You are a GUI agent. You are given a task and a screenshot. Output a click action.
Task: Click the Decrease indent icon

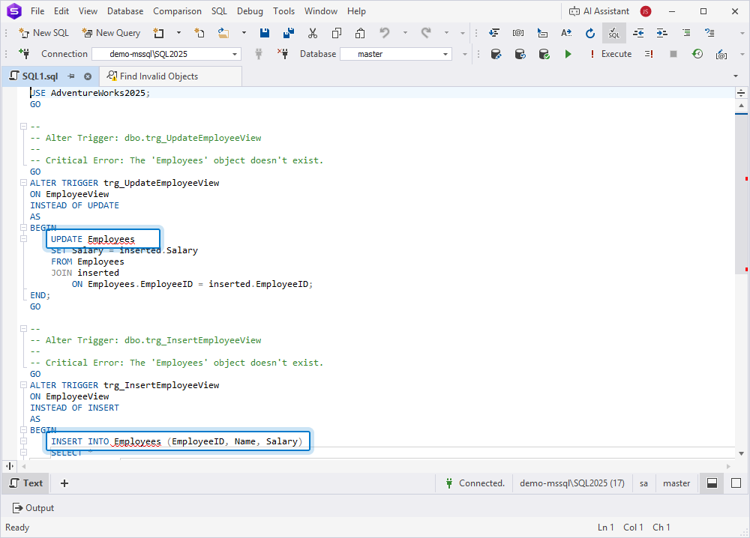pyautogui.click(x=638, y=33)
